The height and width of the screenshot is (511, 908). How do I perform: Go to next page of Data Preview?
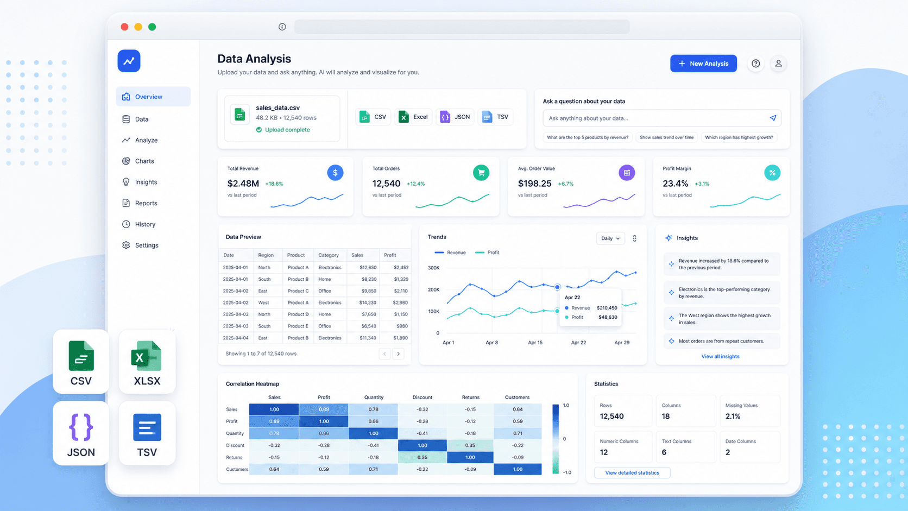[x=399, y=354]
